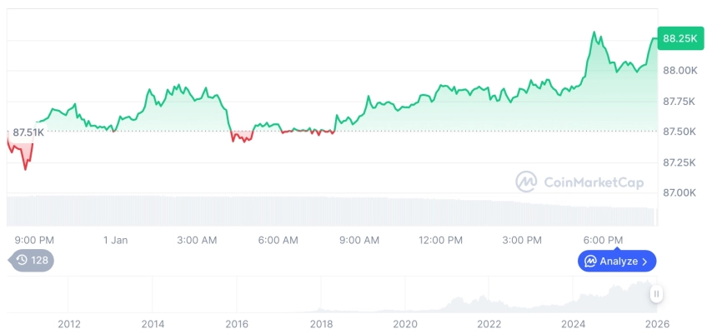Select the 2018 marker on timeline
This screenshot has height=334, width=717.
click(x=321, y=323)
